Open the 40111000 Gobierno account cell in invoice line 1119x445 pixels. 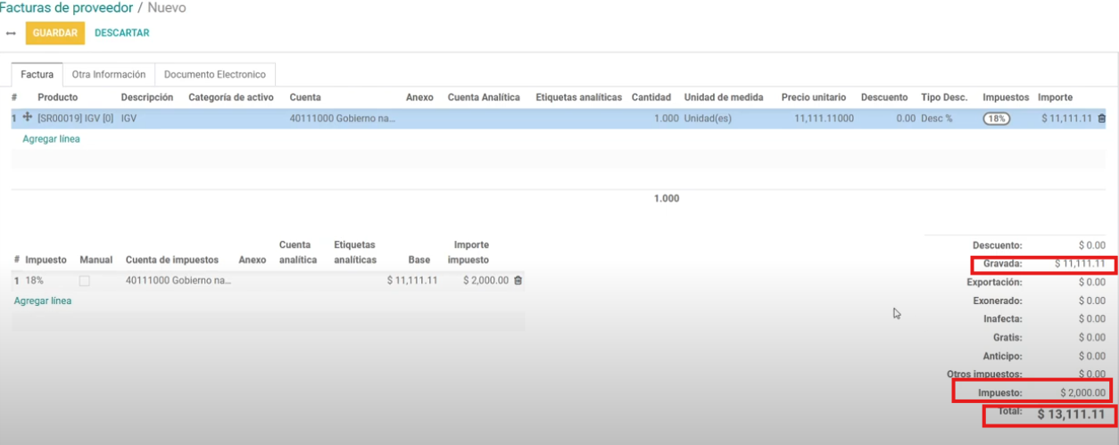click(x=342, y=118)
